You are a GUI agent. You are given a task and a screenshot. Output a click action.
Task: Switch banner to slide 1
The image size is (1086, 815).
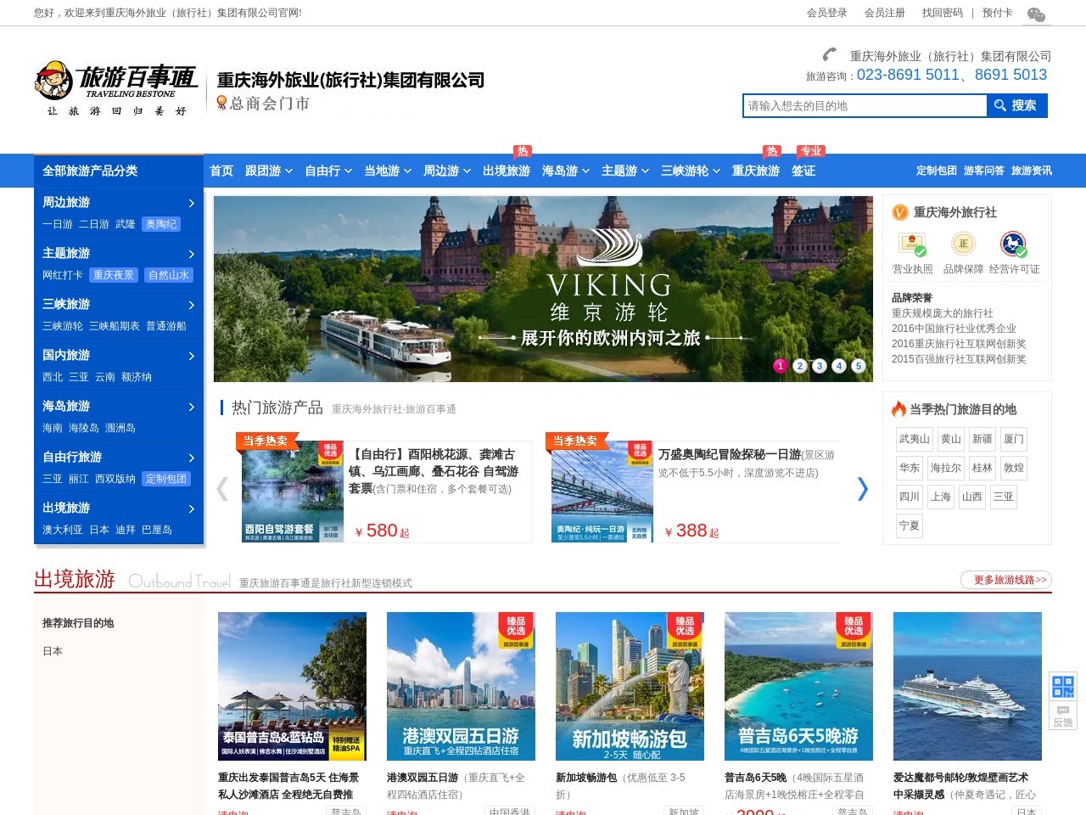click(781, 366)
